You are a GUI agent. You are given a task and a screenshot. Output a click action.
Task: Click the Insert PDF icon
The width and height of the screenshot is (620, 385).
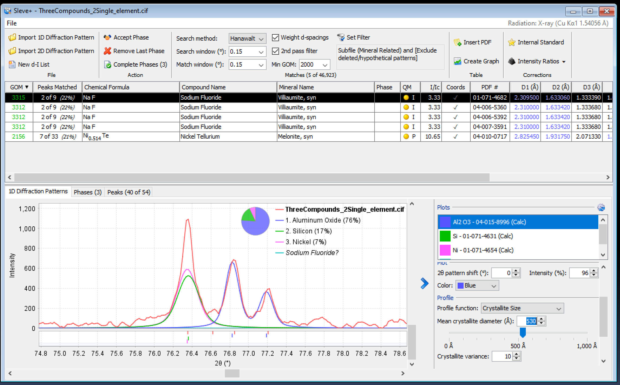(457, 43)
